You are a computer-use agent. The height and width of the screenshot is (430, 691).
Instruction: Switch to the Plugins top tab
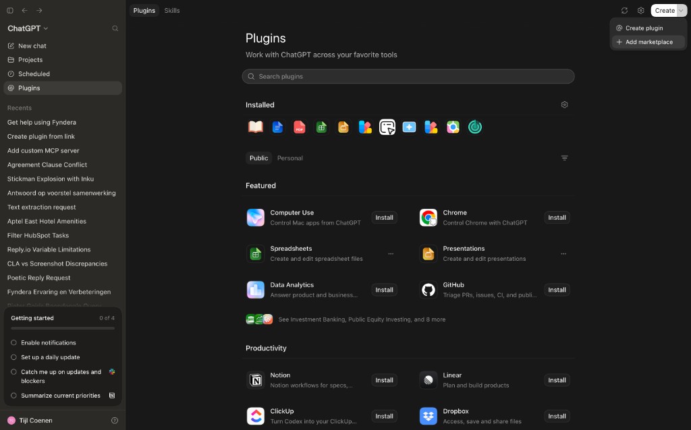(144, 11)
